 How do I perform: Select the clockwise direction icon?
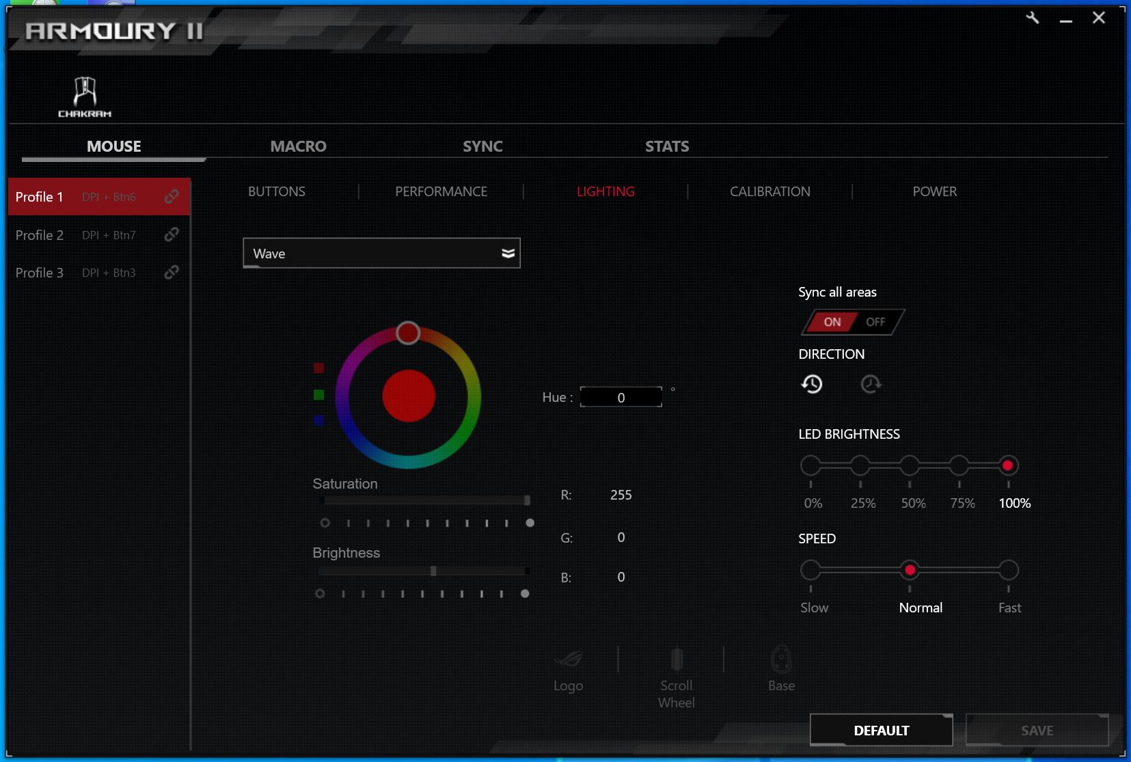pos(871,384)
